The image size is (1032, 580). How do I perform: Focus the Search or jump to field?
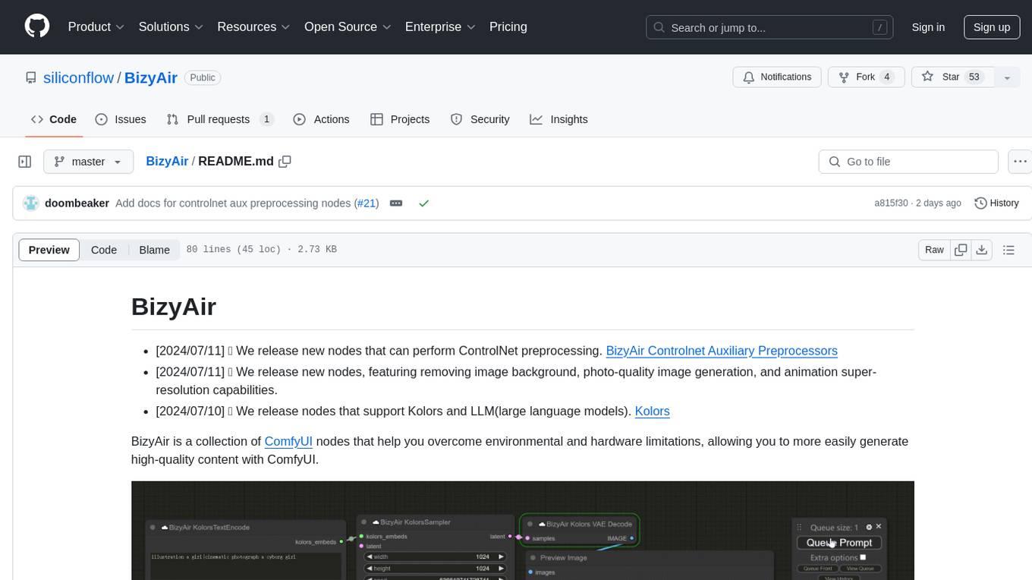pos(770,27)
